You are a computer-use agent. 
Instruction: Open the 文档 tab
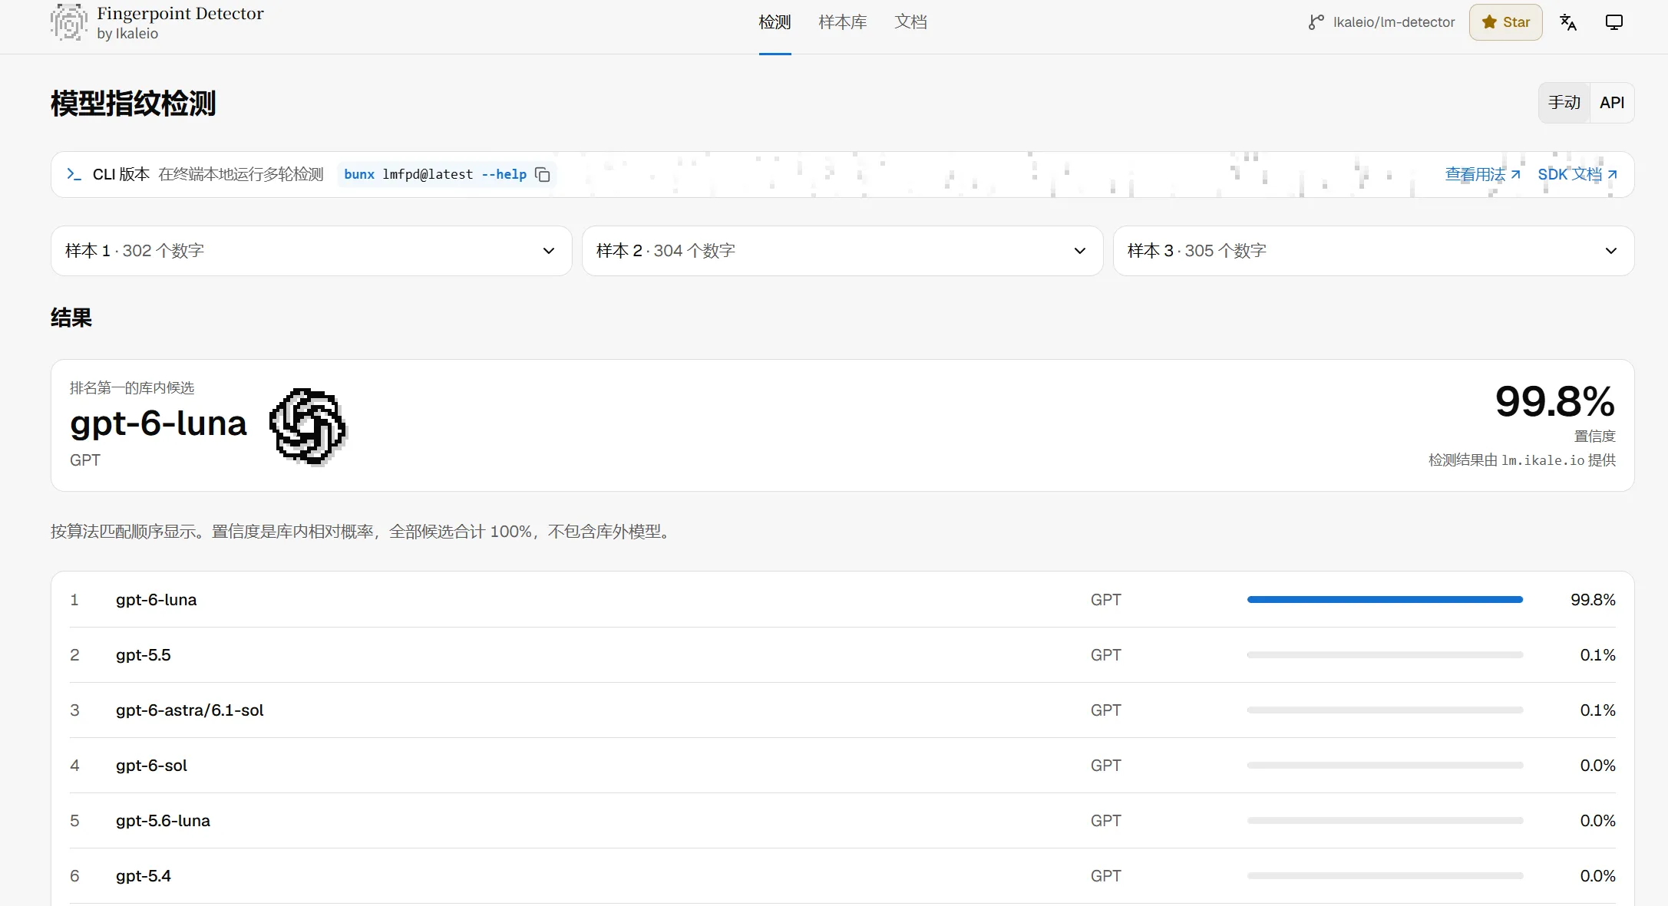(911, 22)
